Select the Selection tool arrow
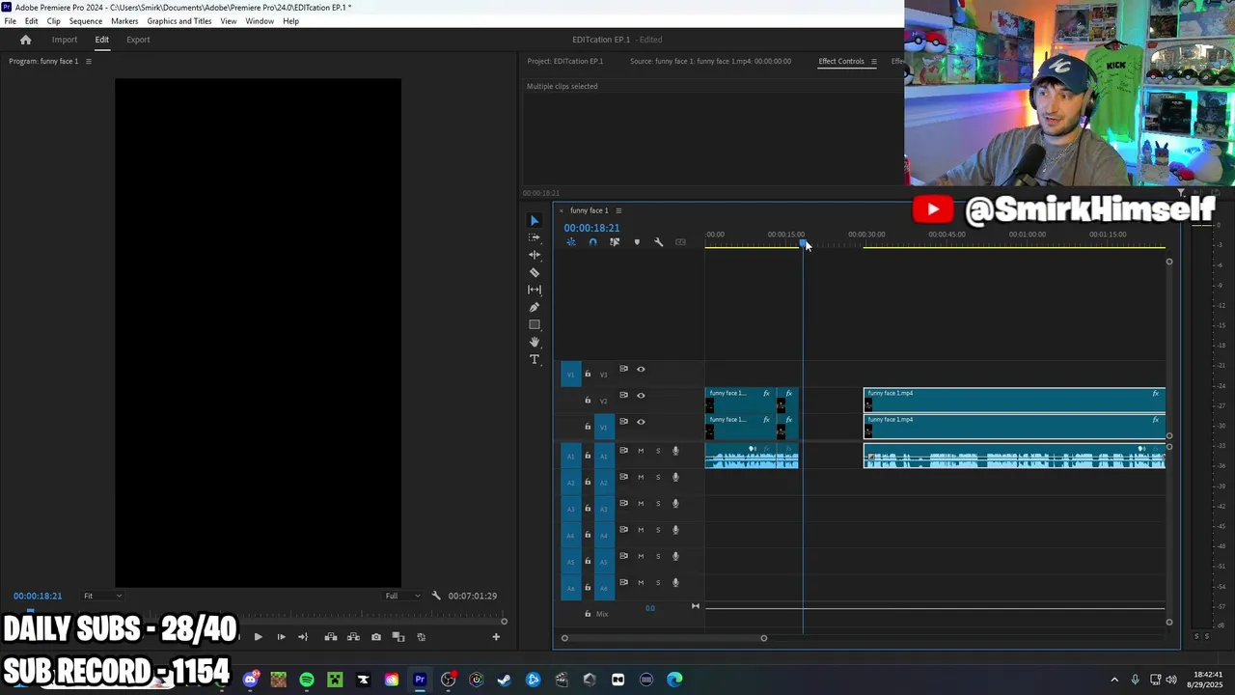The width and height of the screenshot is (1235, 695). [x=535, y=220]
